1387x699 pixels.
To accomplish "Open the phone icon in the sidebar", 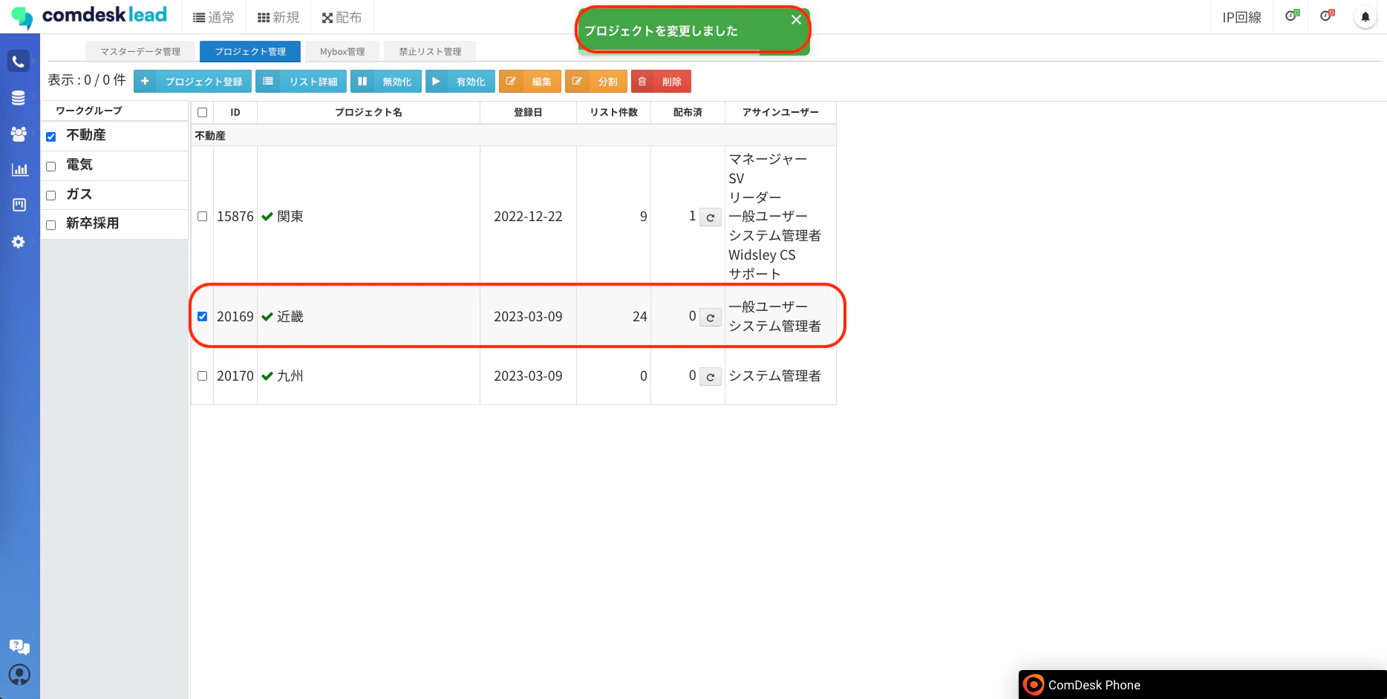I will click(x=19, y=61).
